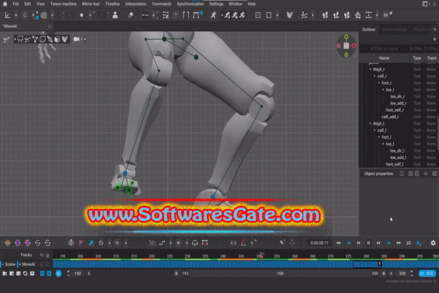Click the boxed T icon in toolbar
439x293 pixels.
176,15
